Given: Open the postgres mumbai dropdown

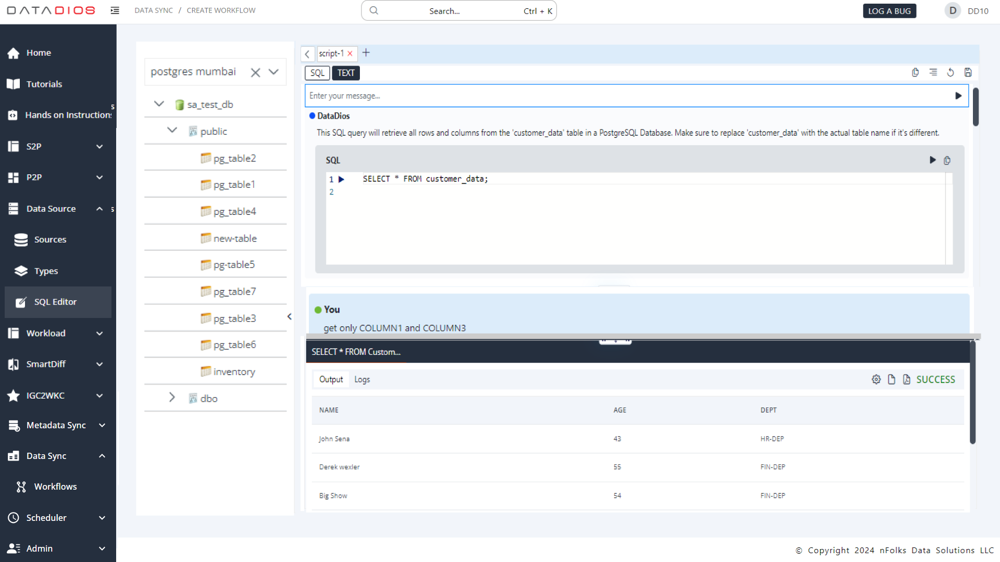Looking at the screenshot, I should (x=274, y=72).
